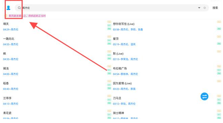223x123 pixels.
Task: Open the MV badge for 稻香
Action: pos(109,85)
